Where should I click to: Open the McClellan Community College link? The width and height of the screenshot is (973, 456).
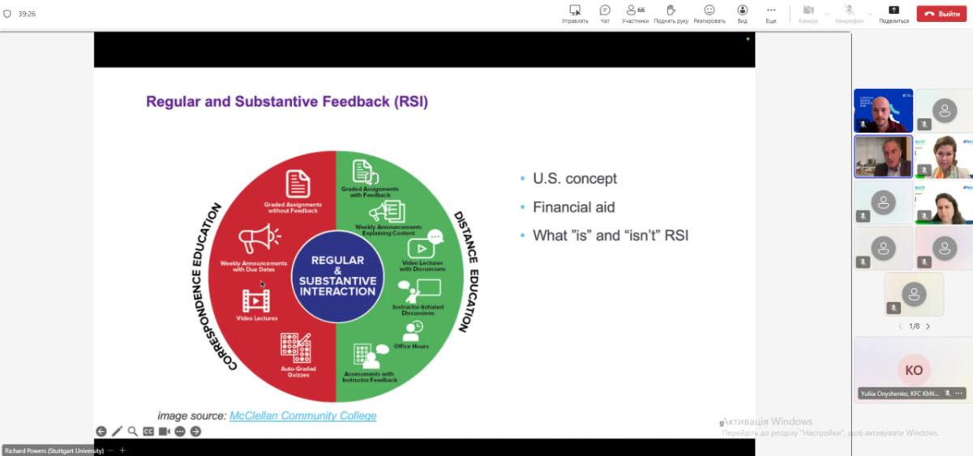(x=303, y=416)
